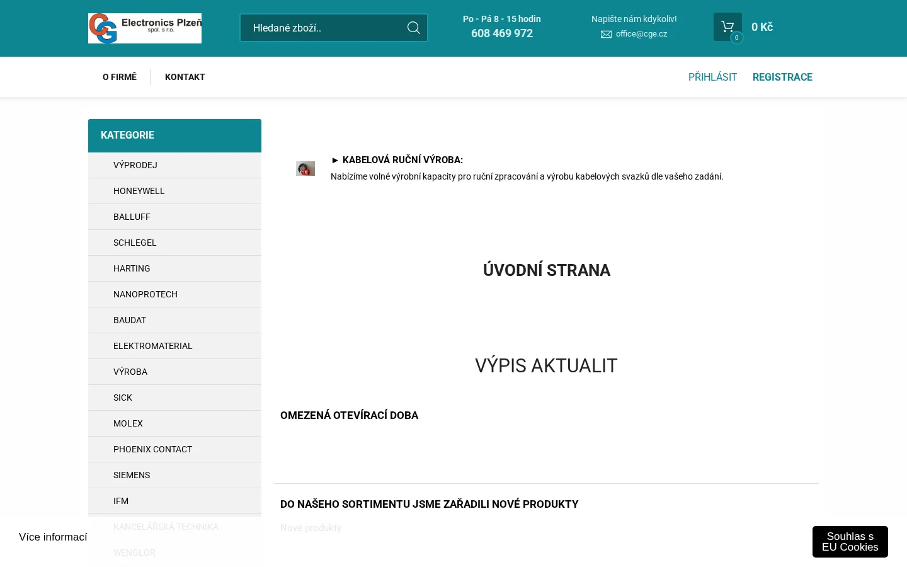Click the ÚVODNÍ STRANA heading

pyautogui.click(x=547, y=270)
